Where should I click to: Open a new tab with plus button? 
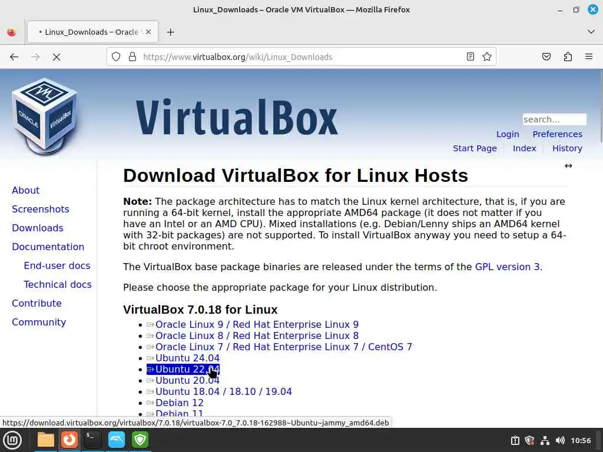[x=170, y=32]
